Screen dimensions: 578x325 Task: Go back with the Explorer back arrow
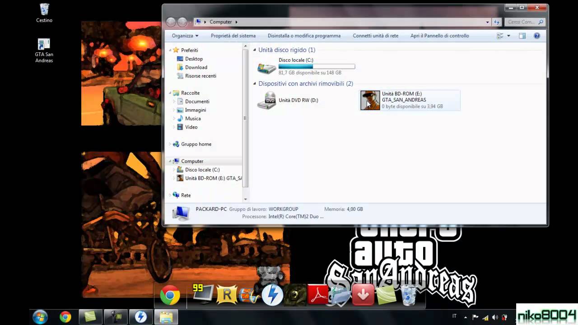[x=171, y=22]
